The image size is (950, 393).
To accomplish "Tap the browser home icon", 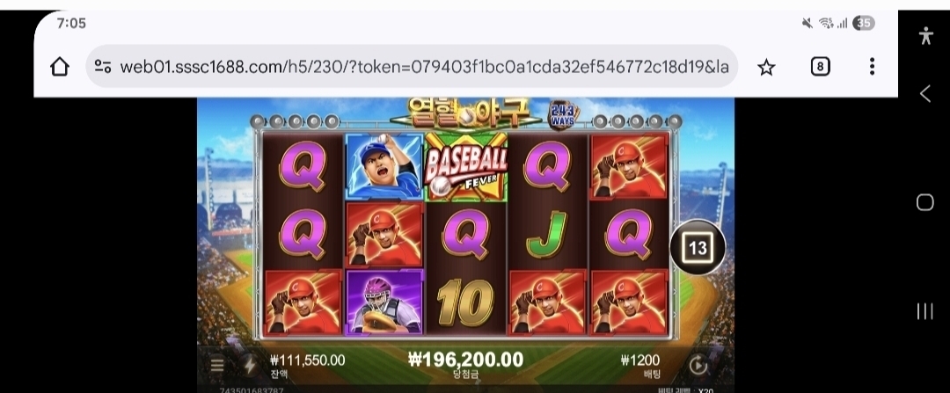I will tap(60, 67).
